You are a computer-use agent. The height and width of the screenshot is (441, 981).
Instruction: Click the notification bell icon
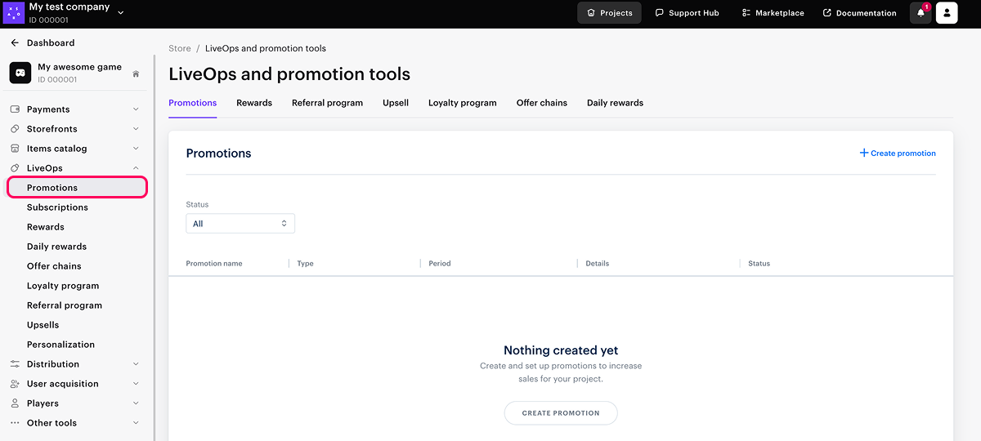click(x=921, y=13)
